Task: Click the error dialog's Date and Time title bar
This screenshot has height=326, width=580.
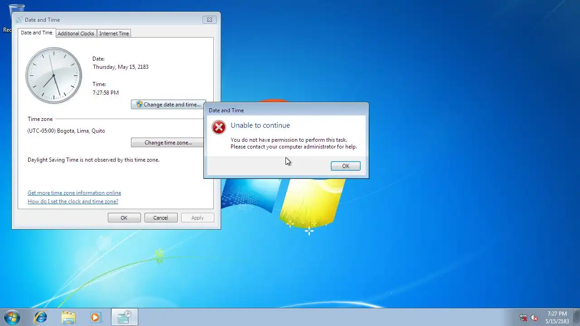Action: (286, 110)
